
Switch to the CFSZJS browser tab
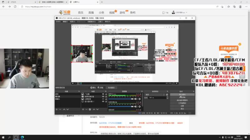22,2
